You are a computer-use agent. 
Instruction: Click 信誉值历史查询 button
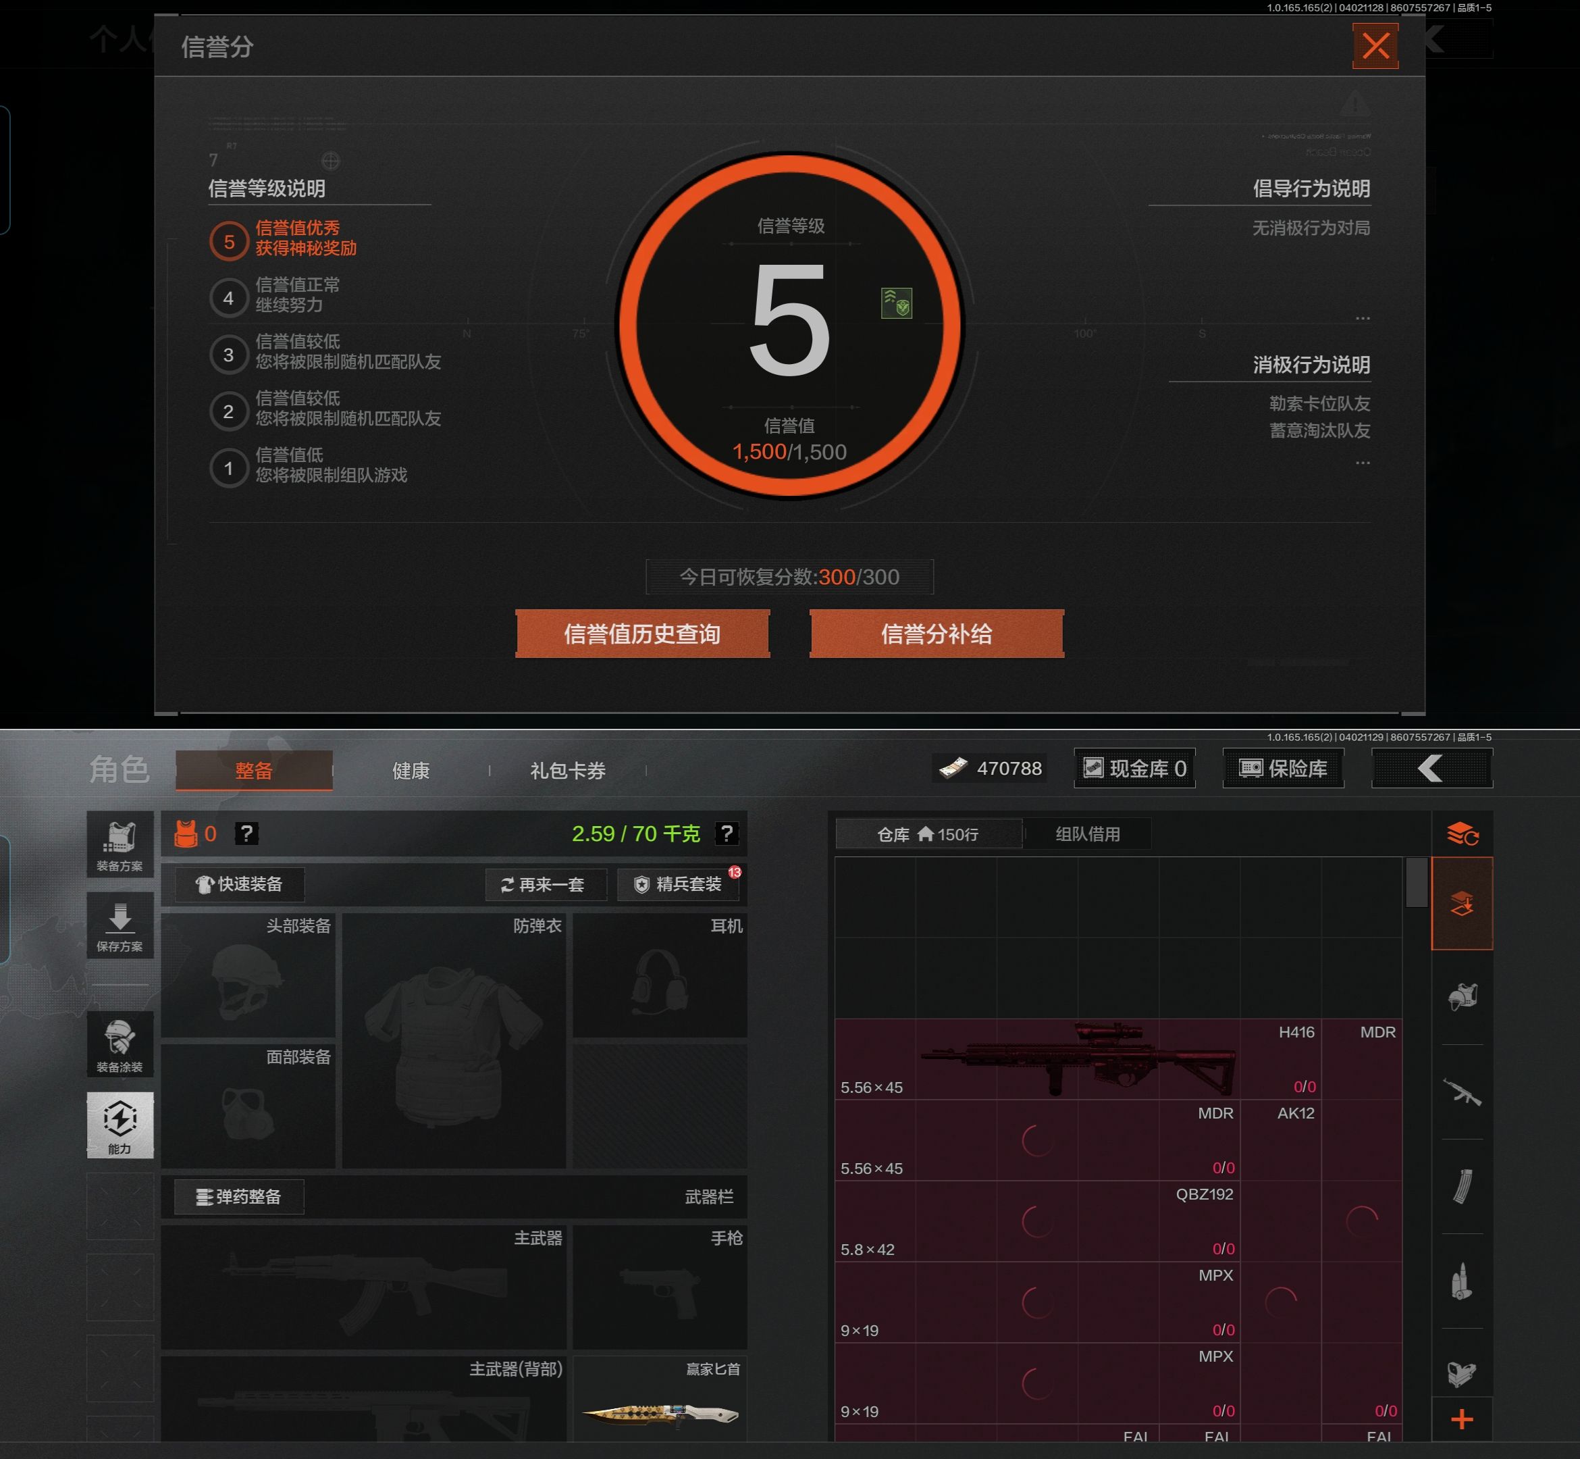pyautogui.click(x=641, y=634)
